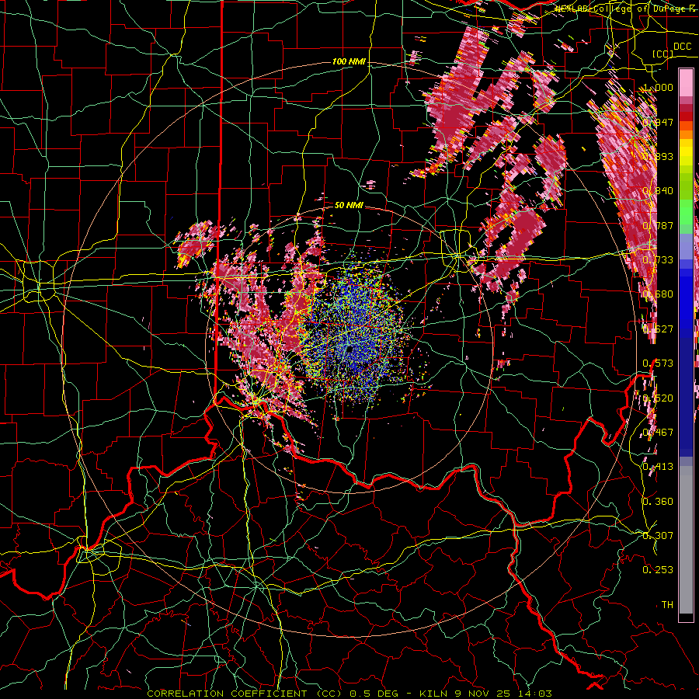Click the [CC] label above the color scale
Screen dimensions: 699x699
663,54
